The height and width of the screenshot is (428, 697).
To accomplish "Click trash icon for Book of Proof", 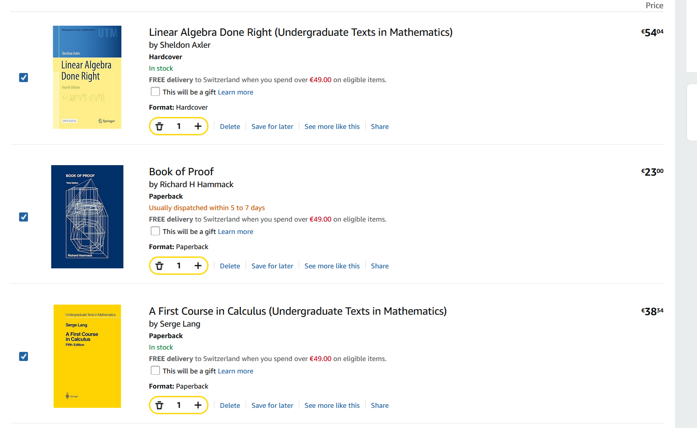I will pyautogui.click(x=159, y=266).
